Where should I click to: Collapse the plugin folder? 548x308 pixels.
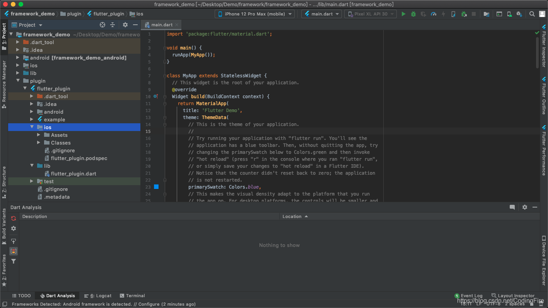coord(18,81)
